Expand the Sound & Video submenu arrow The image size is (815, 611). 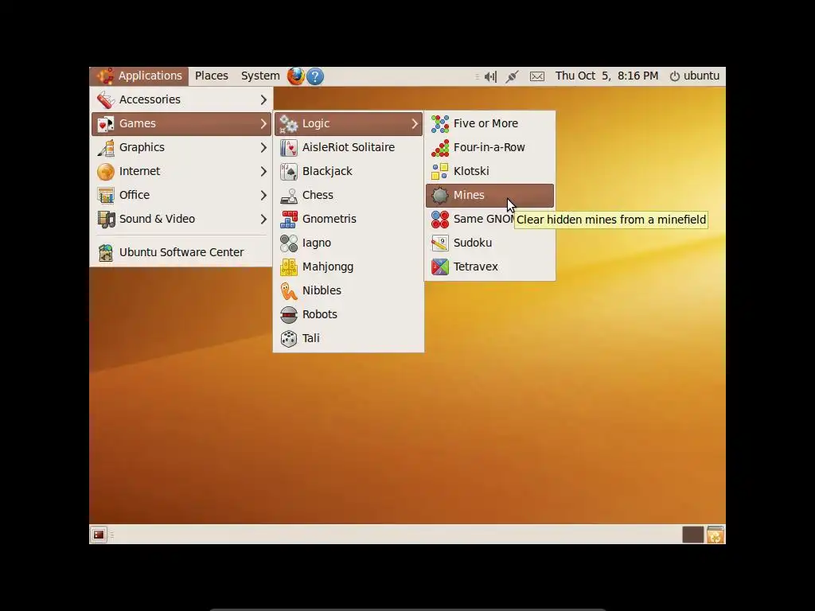tap(263, 220)
